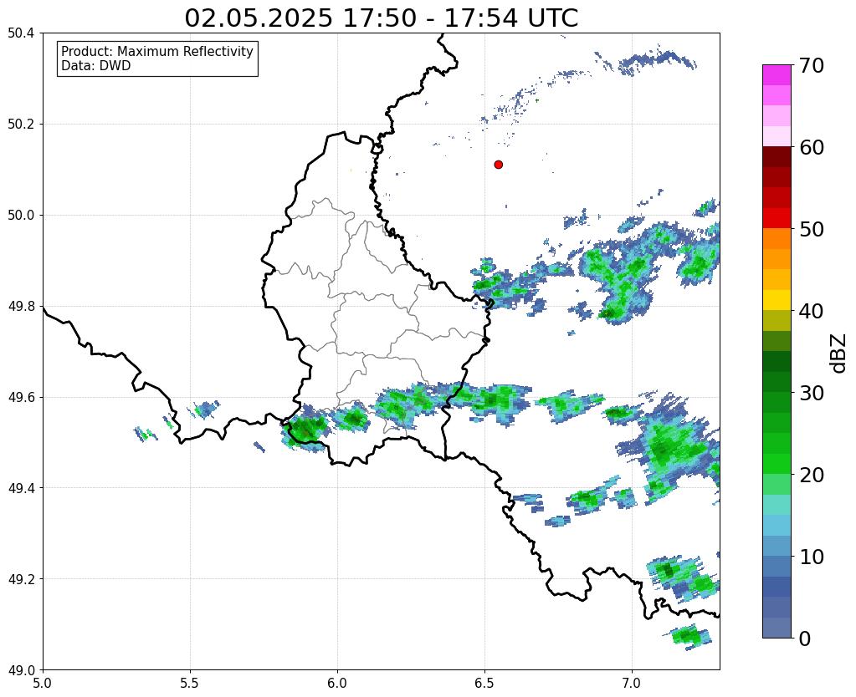Click the orange colorbar segment just below 50
This screenshot has height=697, width=856.
coord(777,239)
